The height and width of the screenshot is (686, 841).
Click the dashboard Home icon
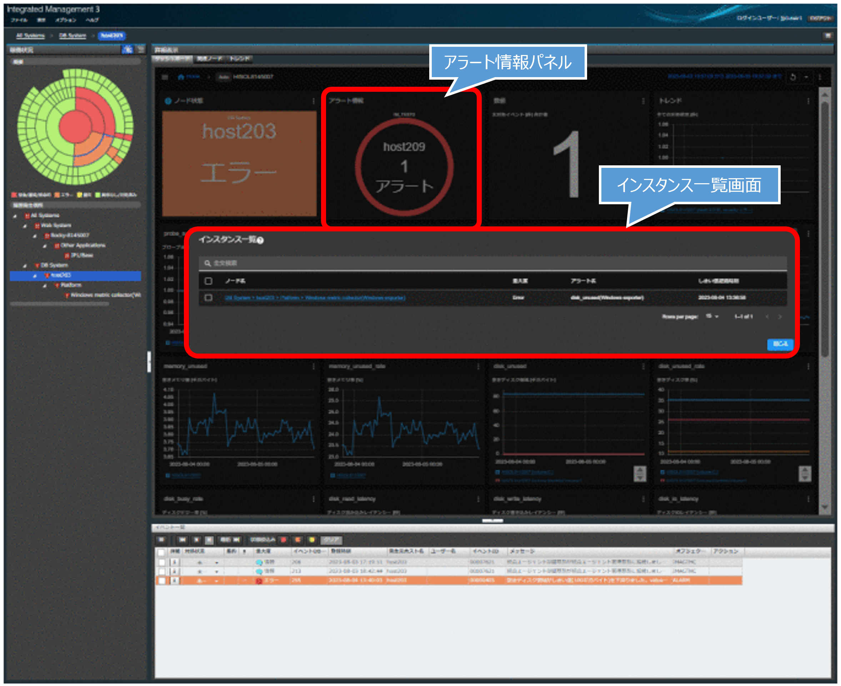pos(181,77)
